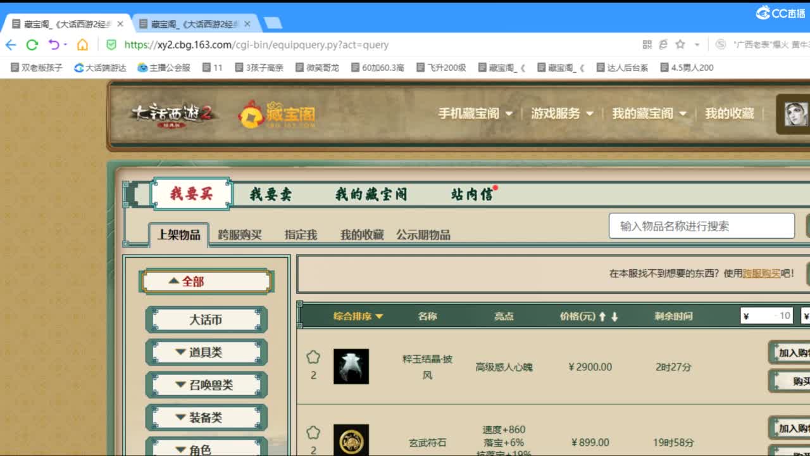Open the 双老版孩子 bookmark
The width and height of the screenshot is (810, 456).
point(37,67)
